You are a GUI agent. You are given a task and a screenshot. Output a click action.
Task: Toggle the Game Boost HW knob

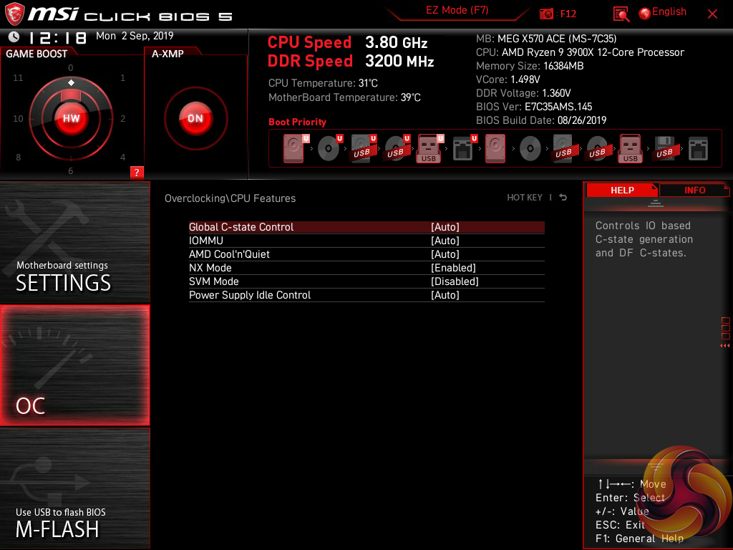(x=71, y=118)
